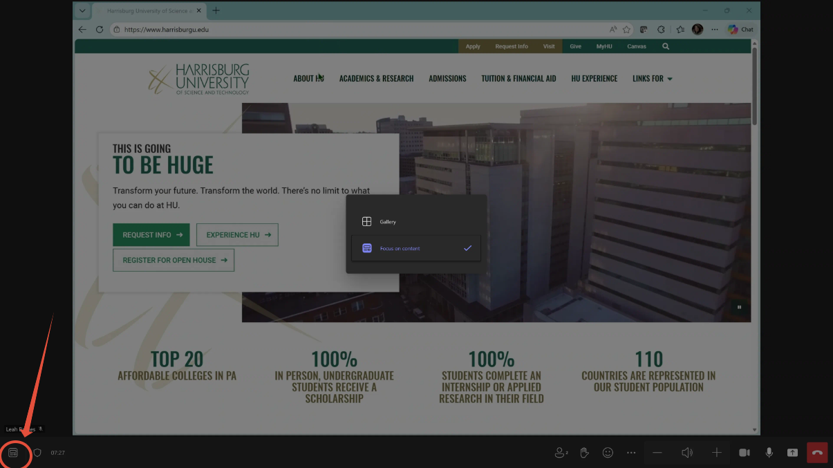833x468 pixels.
Task: Click the MyHU link
Action: (604, 46)
